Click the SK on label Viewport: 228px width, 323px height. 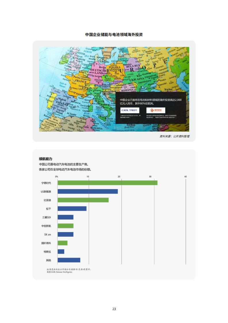[x=47, y=235]
